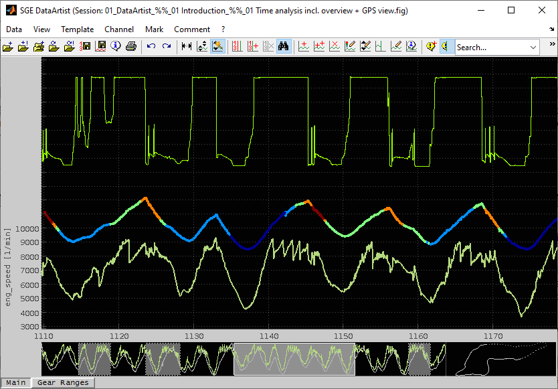Click the channel info bubble icon

click(x=411, y=46)
